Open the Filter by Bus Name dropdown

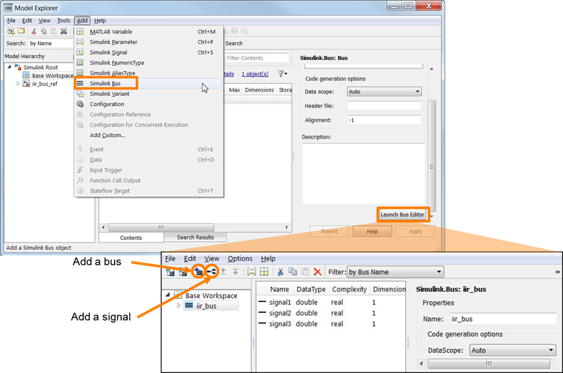pos(396,272)
